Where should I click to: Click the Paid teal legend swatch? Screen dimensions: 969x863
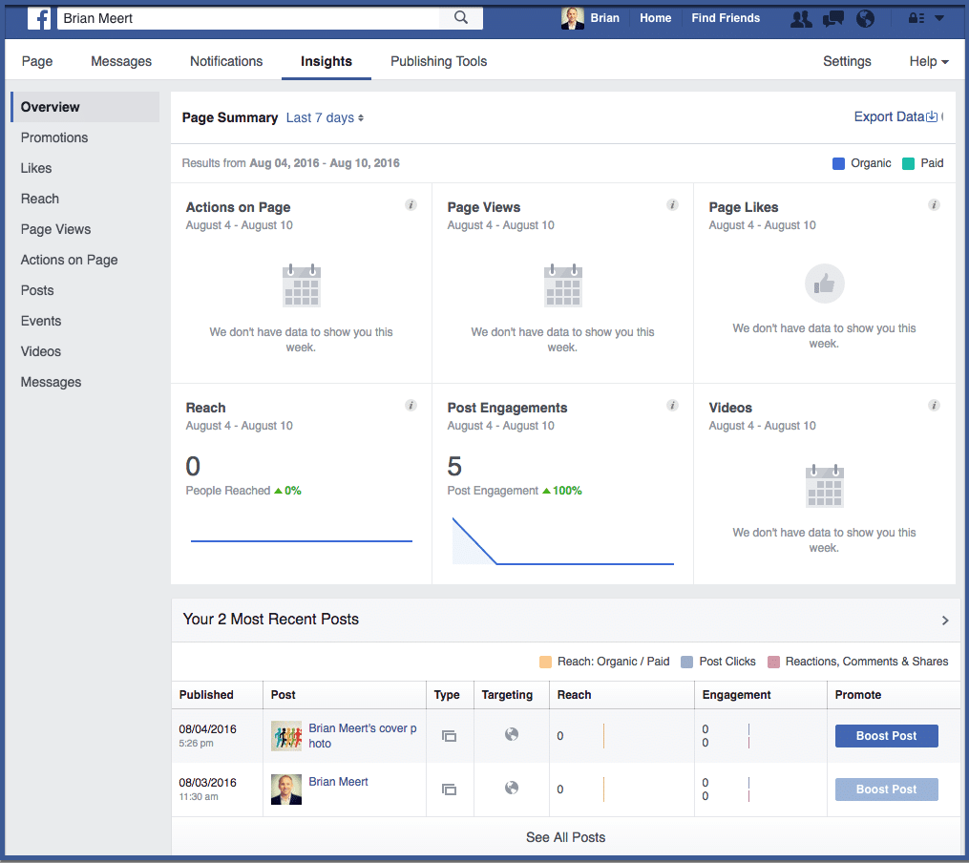coord(908,163)
